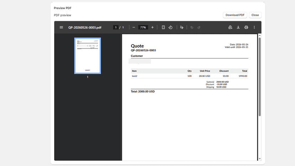The height and width of the screenshot is (166, 295).
Task: Download the PDF via toolbar icon
Action: click(238, 27)
